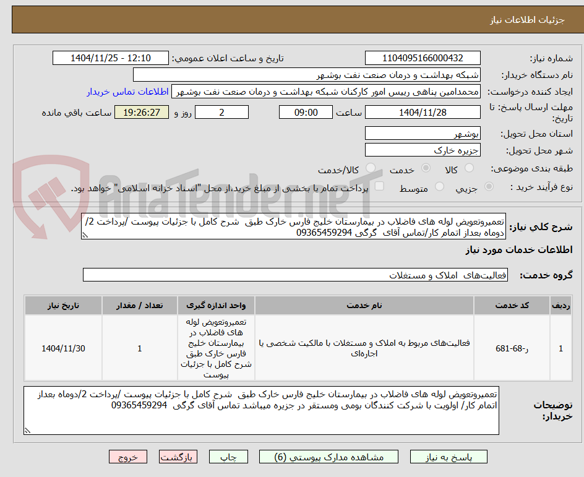Click the resize handle of description box
Screen dimensions: 584x477
[85, 235]
